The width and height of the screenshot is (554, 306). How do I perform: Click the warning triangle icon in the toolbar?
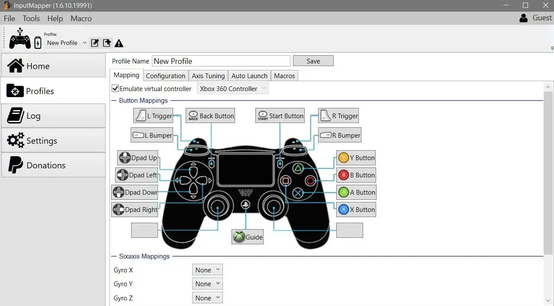[119, 43]
